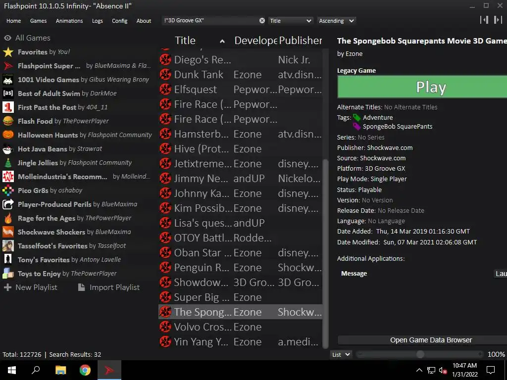Image resolution: width=507 pixels, height=380 pixels.
Task: Click the Player-Produced Perils share arrow icon
Action: pos(8,204)
